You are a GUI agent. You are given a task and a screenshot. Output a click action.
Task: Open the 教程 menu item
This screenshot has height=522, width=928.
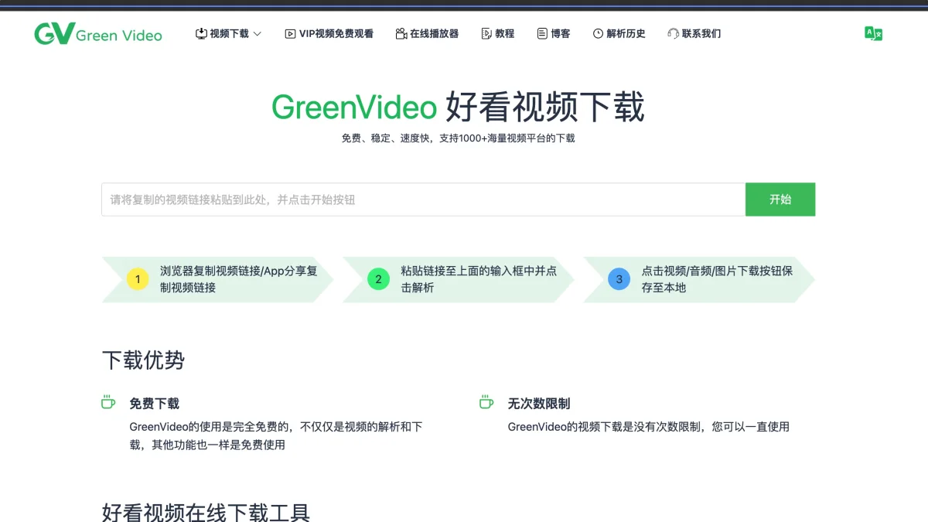(498, 34)
